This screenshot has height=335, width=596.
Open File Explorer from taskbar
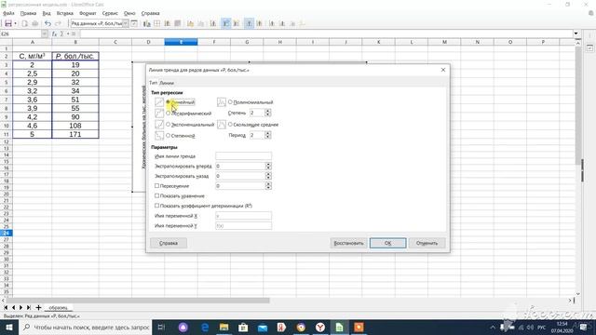223,327
